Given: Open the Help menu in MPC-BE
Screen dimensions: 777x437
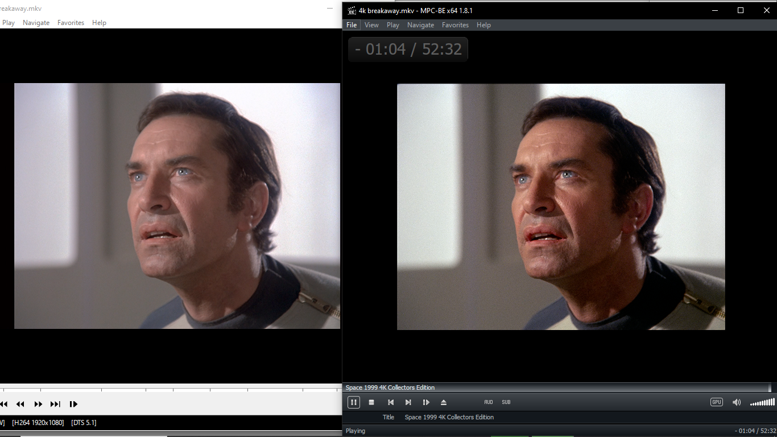Looking at the screenshot, I should click(483, 25).
